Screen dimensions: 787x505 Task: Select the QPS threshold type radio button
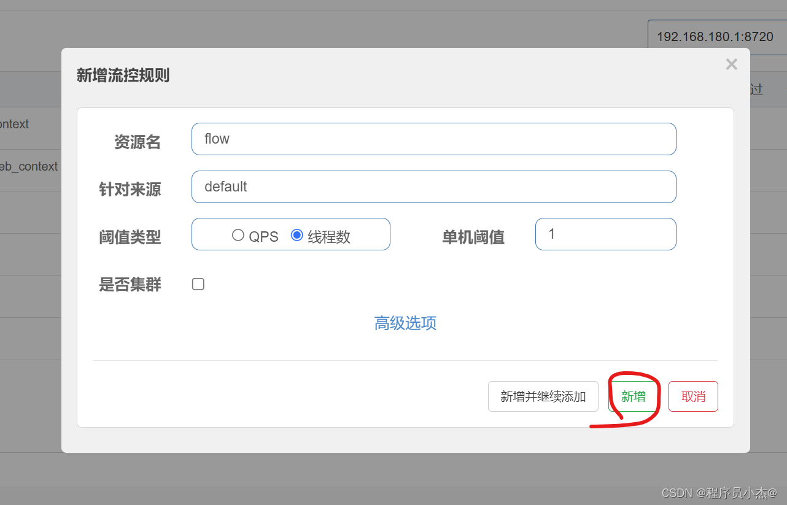(x=238, y=235)
